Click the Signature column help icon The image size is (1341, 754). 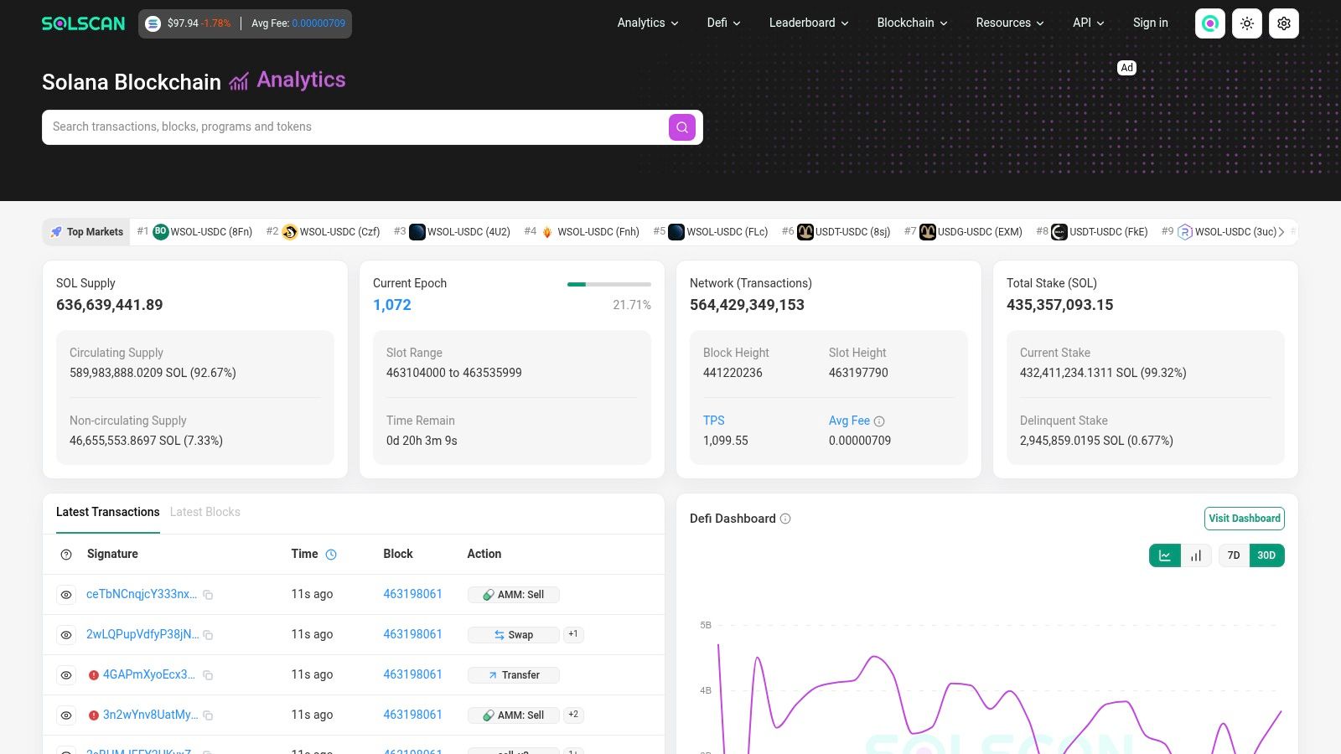pyautogui.click(x=66, y=555)
